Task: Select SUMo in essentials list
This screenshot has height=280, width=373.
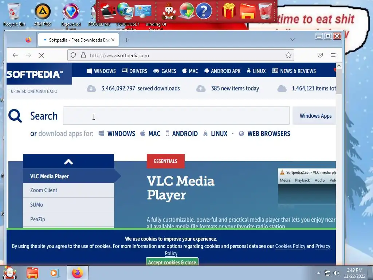Action: click(x=68, y=205)
